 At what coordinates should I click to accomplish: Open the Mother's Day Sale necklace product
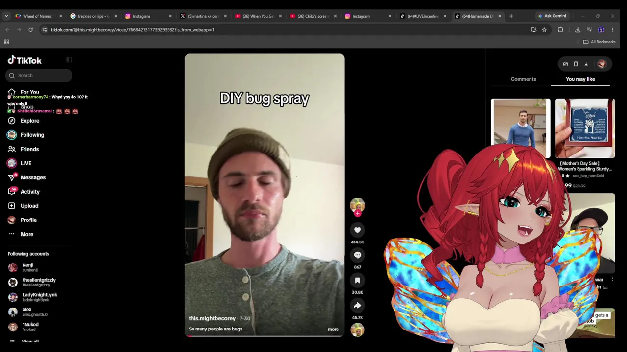(585, 129)
